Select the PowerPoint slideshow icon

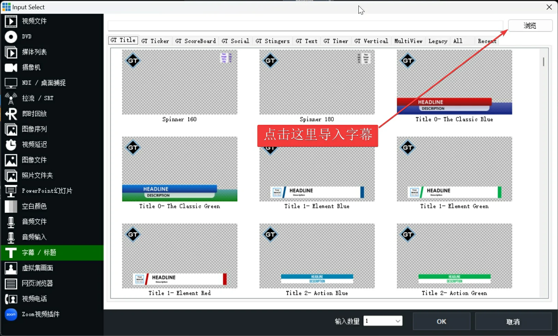click(11, 191)
